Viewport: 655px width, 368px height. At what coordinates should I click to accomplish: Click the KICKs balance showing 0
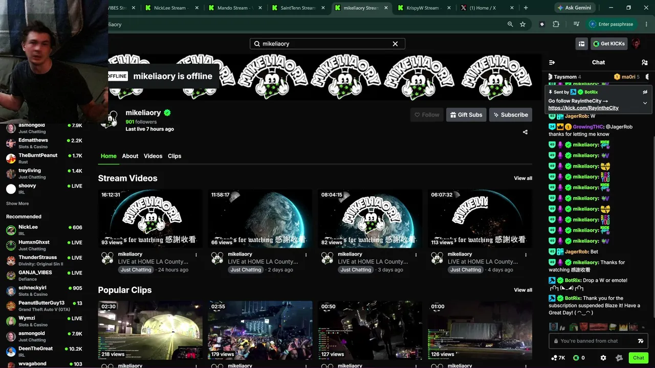click(x=579, y=358)
